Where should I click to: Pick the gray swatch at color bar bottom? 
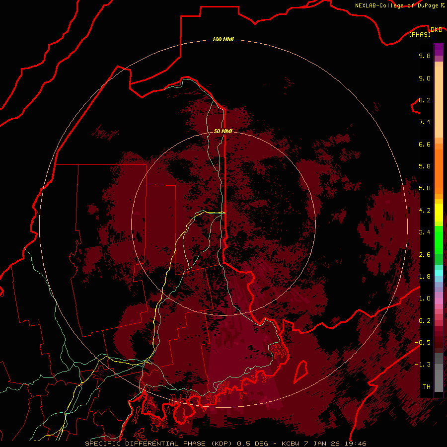(439, 382)
